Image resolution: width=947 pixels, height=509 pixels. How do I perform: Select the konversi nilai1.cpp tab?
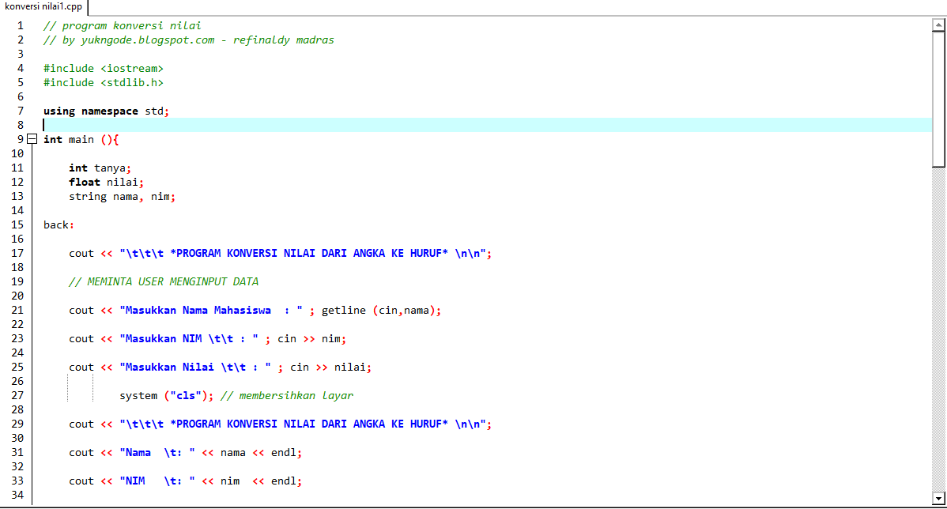[x=43, y=6]
